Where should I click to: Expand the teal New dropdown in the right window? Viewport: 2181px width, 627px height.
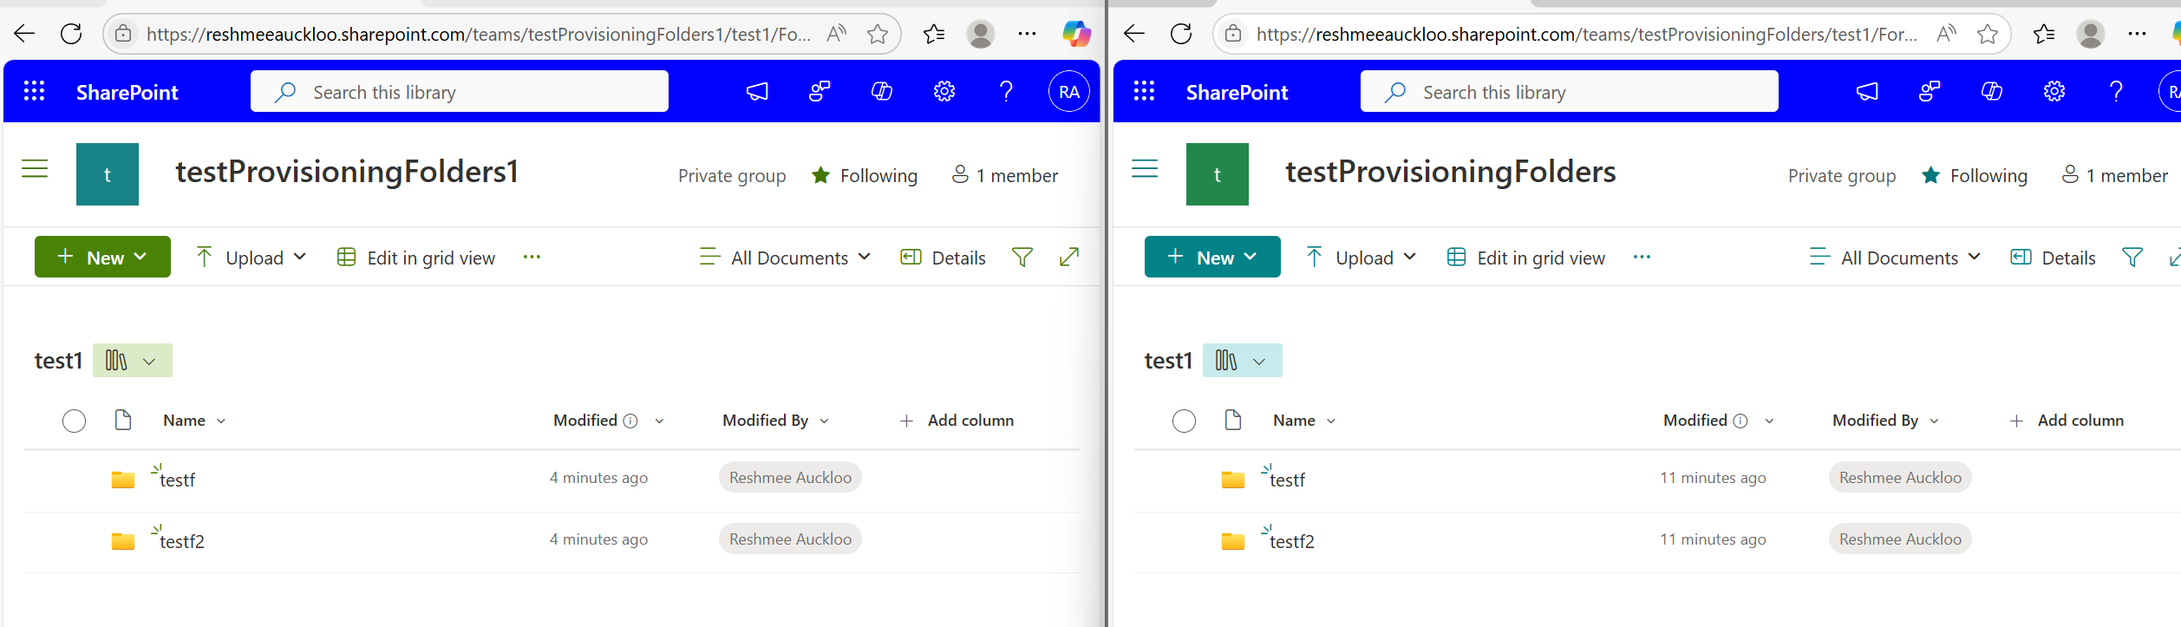coord(1212,257)
